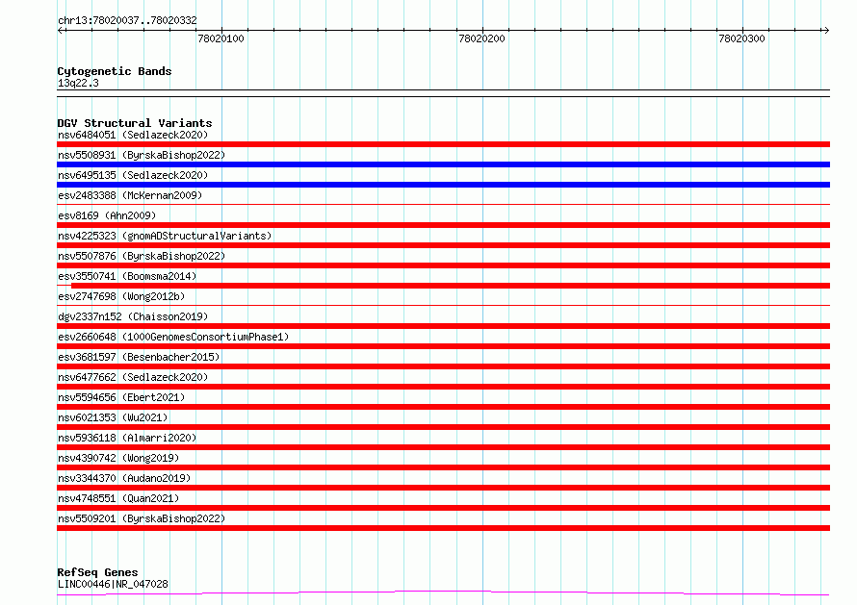Image resolution: width=857 pixels, height=605 pixels.
Task: Click the esv8169 (Ahn2009) label
Action: [107, 215]
